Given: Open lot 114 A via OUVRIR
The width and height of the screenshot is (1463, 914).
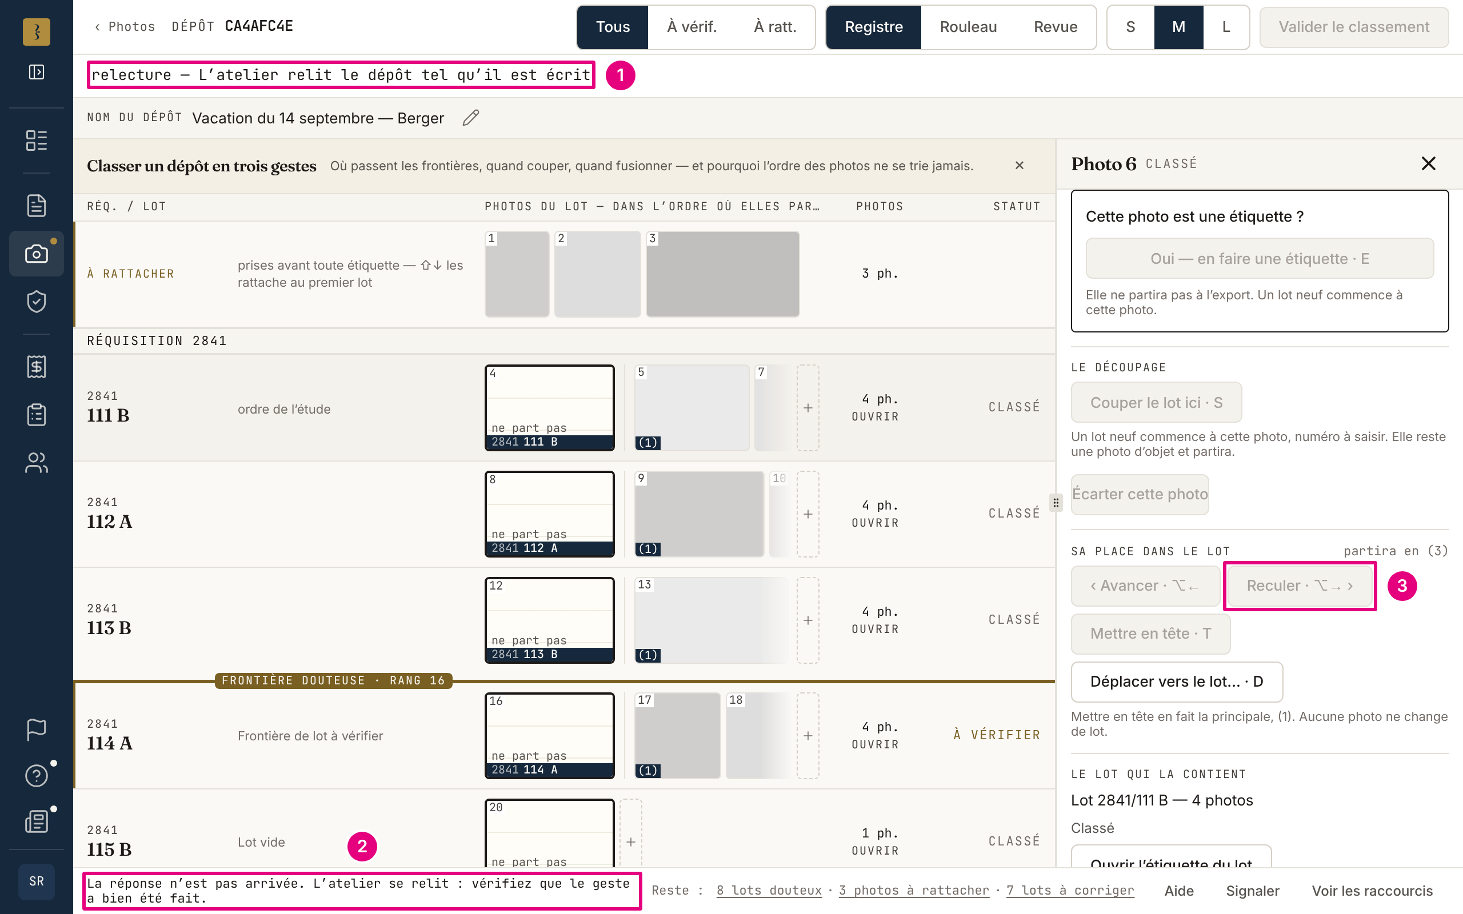Looking at the screenshot, I should 875,745.
